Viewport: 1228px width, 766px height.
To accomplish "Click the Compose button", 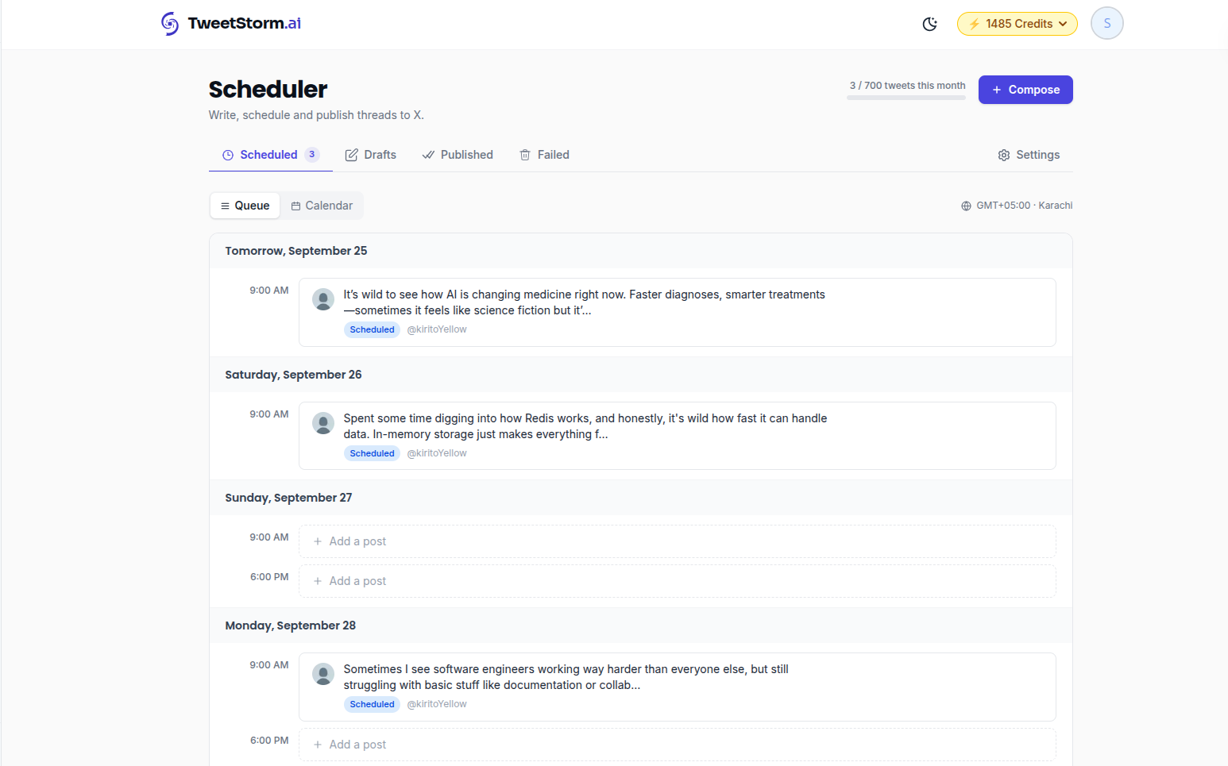I will (1025, 90).
